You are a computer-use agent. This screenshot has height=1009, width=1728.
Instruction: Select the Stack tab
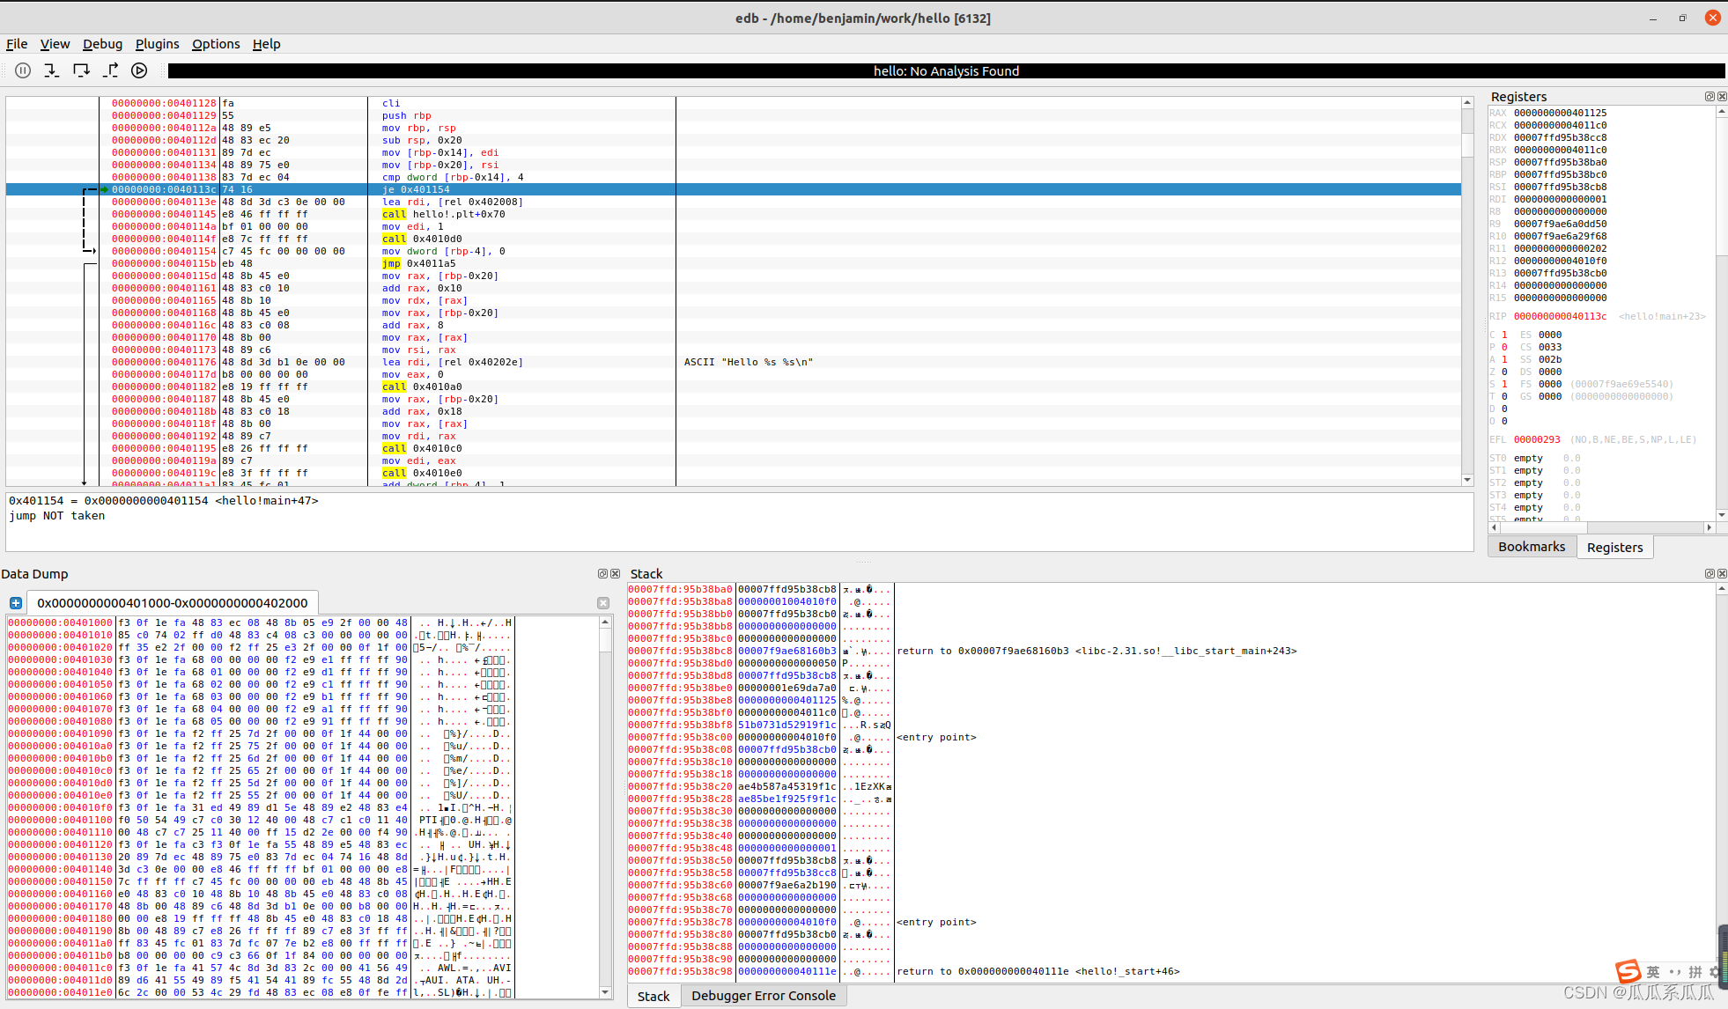[654, 996]
